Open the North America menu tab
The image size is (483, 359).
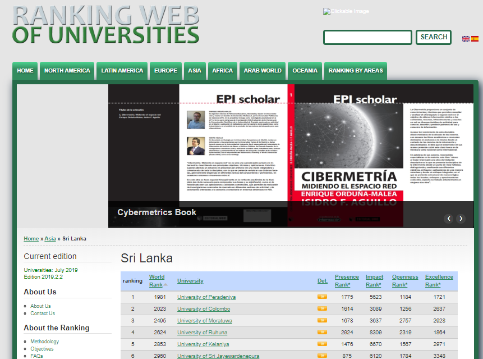point(67,71)
